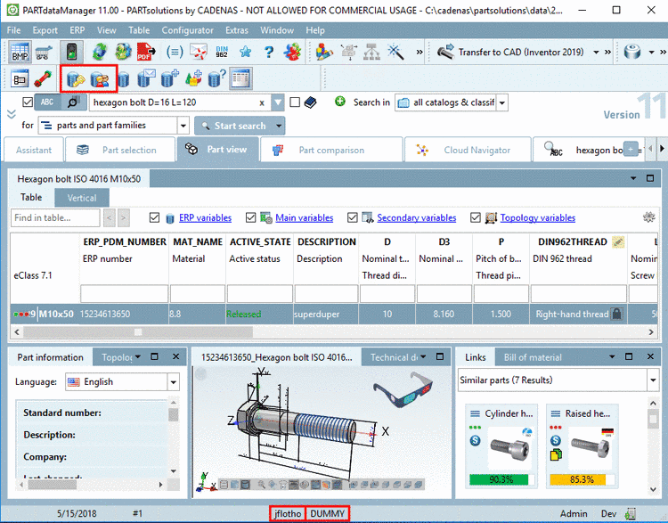
Task: Click the green plus search icon
Action: point(340,102)
